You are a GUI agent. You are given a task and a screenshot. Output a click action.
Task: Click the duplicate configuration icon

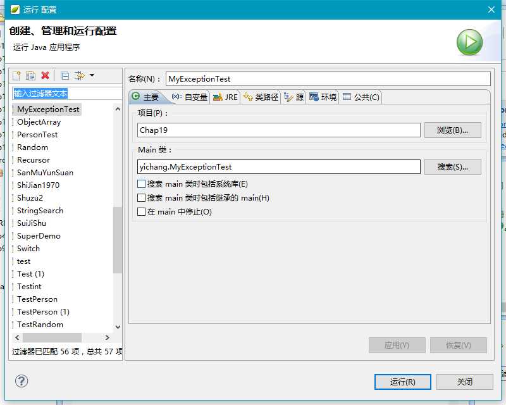click(x=30, y=75)
